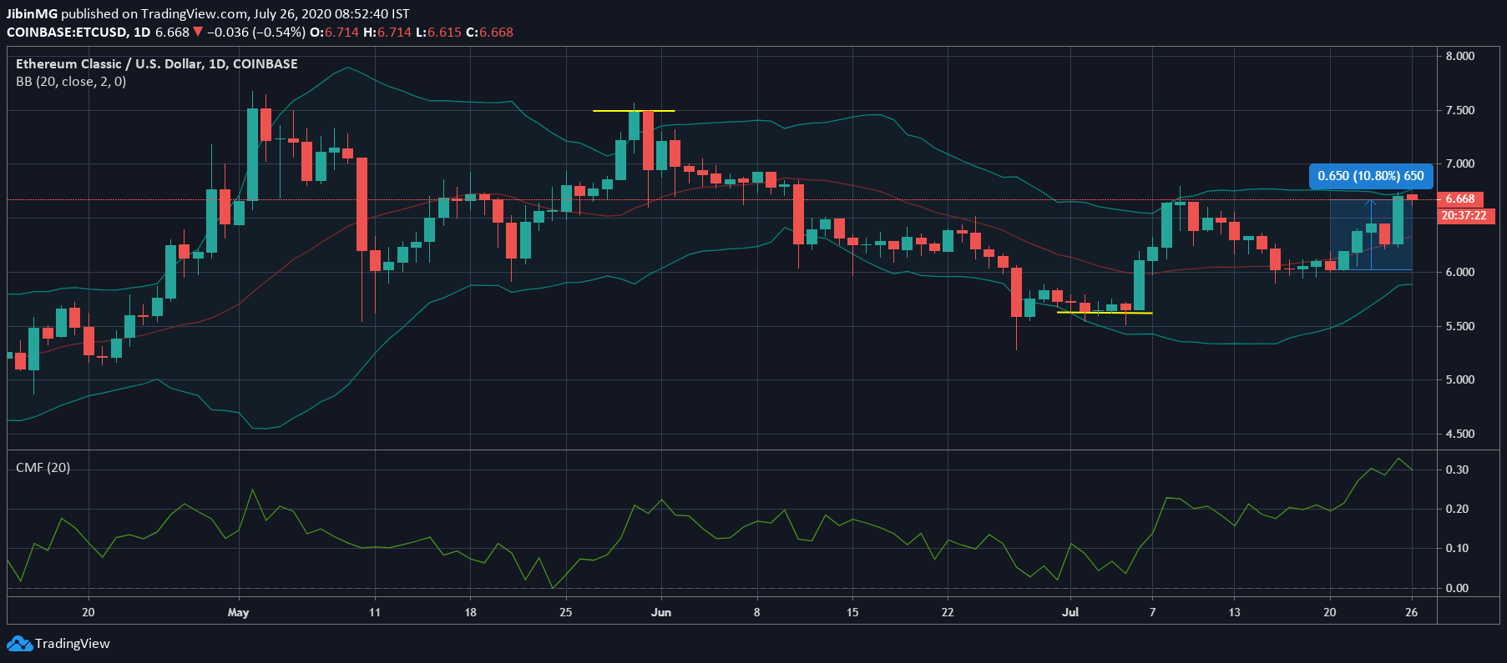
Task: Click the COINBASE:ETCUSD, 1D header symbol text
Action: [x=78, y=33]
